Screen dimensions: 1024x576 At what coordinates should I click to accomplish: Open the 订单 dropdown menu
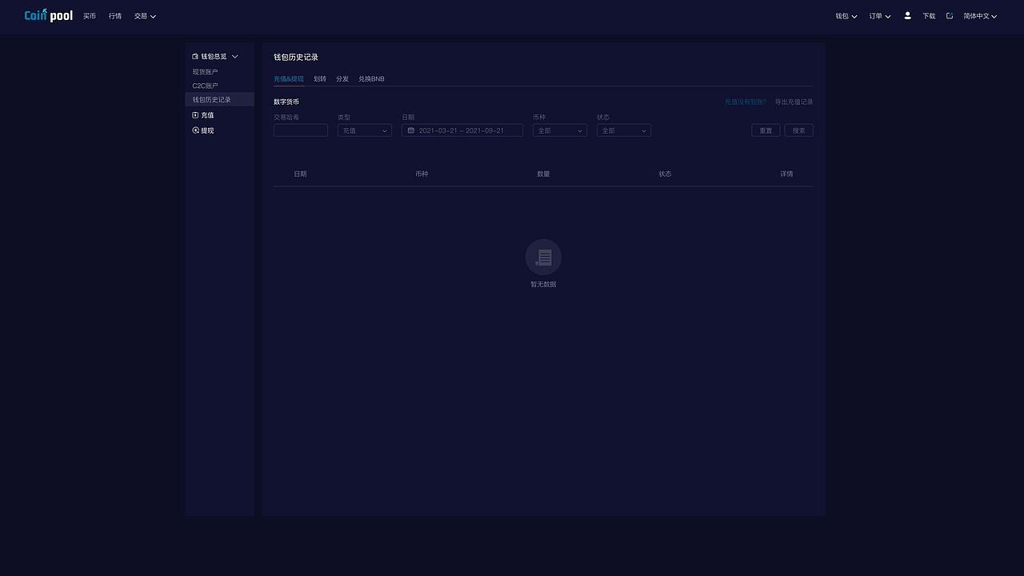point(880,16)
